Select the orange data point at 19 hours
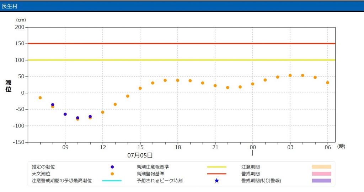 tap(190, 81)
